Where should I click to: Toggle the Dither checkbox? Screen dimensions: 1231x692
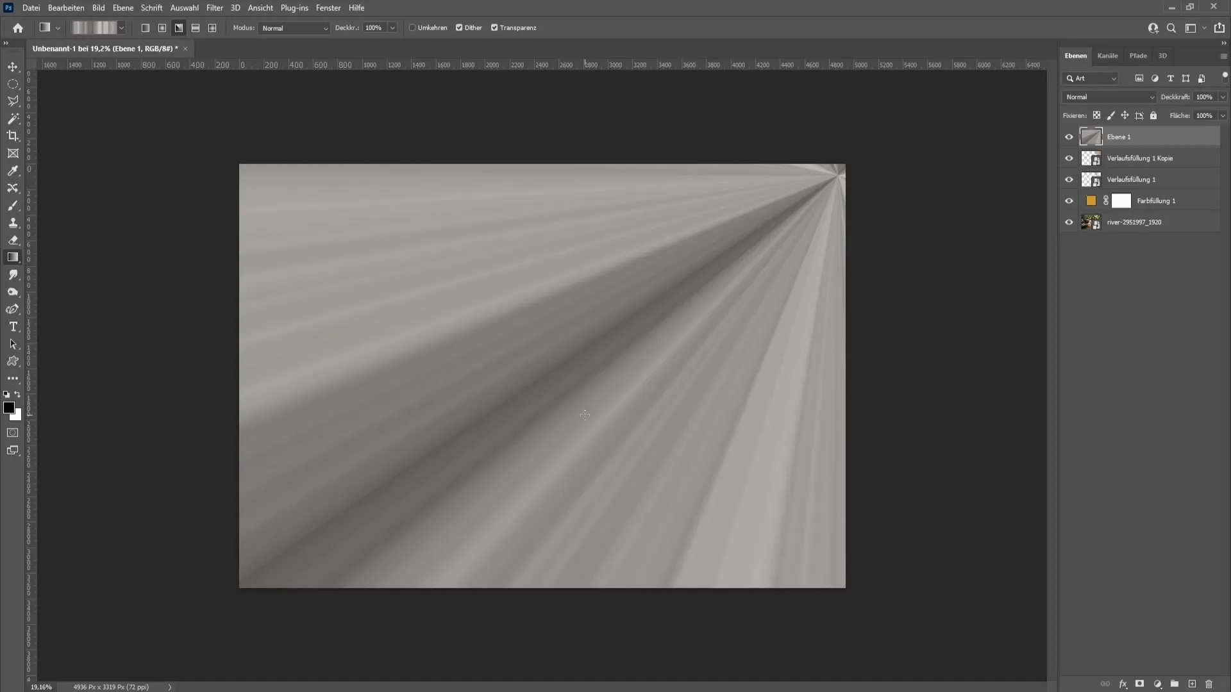pyautogui.click(x=460, y=28)
